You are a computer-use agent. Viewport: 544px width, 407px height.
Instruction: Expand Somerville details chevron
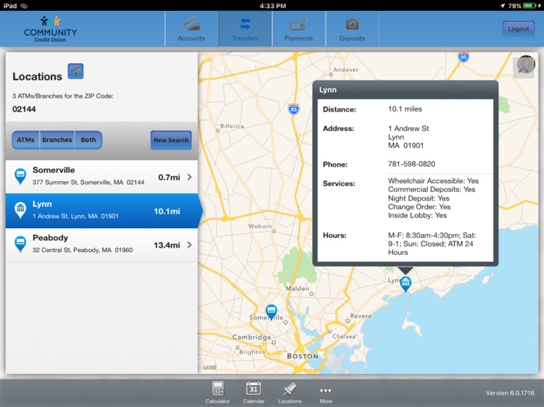pos(189,177)
